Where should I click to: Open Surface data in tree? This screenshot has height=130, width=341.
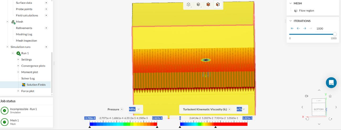coord(24,3)
